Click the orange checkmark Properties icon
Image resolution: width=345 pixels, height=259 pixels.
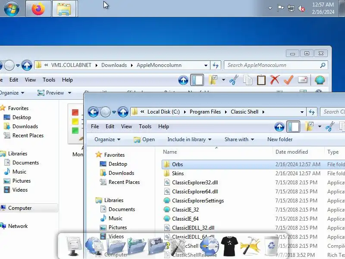289,80
